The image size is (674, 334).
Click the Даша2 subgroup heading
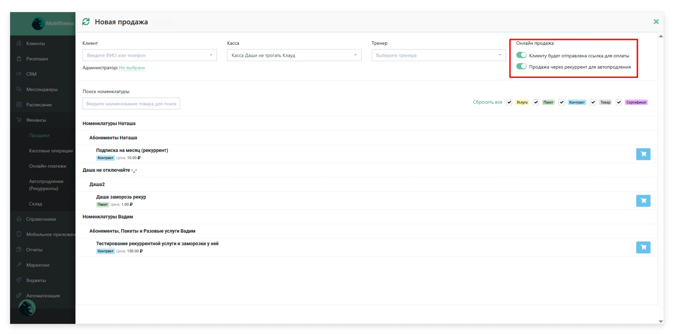pos(97,185)
